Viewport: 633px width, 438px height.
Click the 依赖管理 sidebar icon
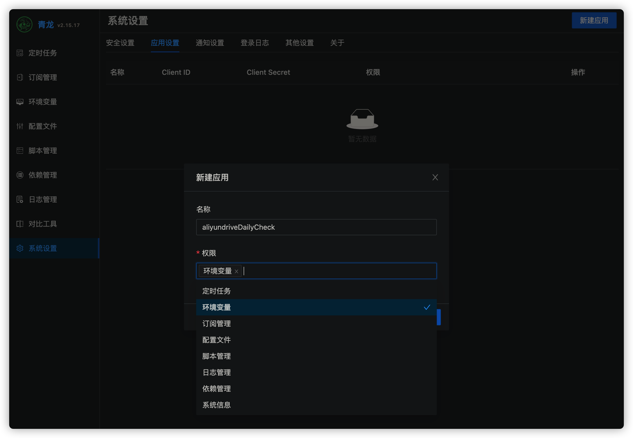click(x=20, y=175)
